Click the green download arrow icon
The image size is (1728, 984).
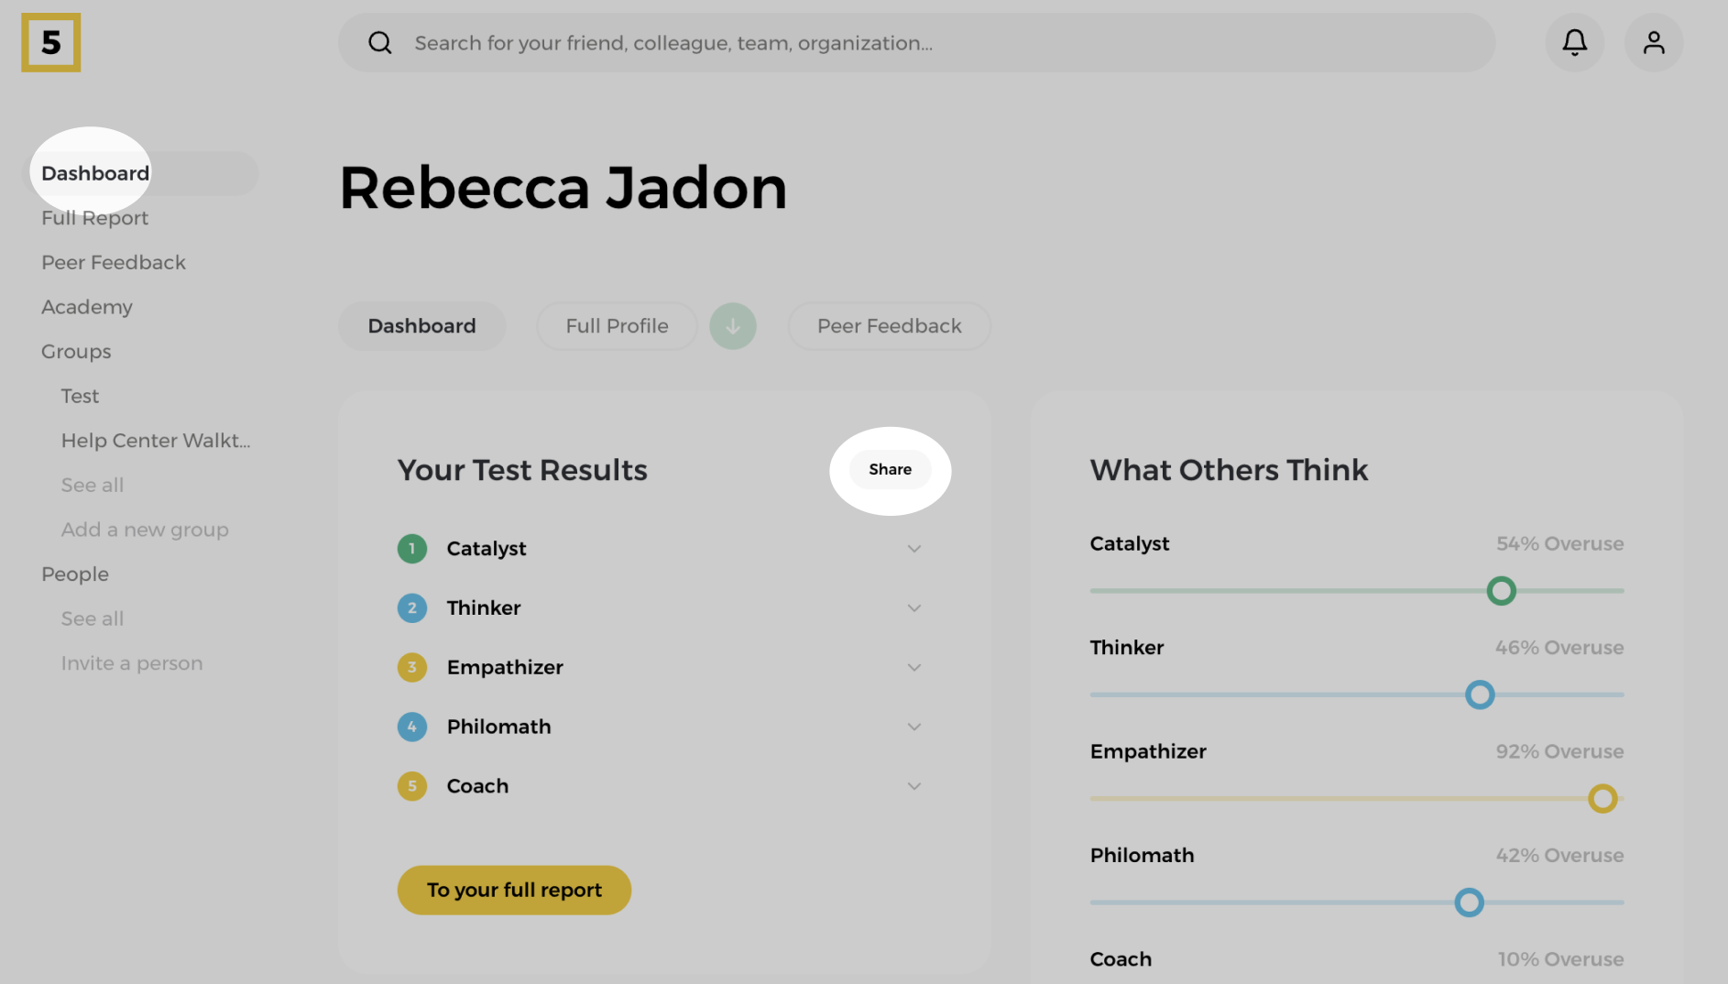click(732, 326)
